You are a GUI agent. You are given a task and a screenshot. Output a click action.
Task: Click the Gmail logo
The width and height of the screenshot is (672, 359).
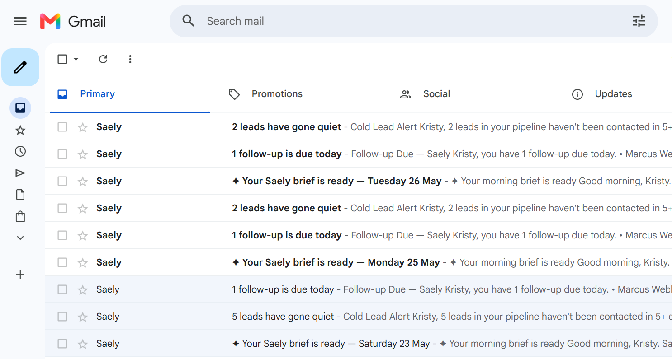coord(73,21)
